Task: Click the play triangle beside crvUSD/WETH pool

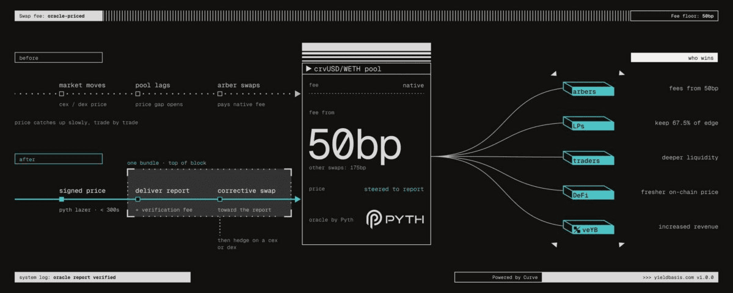Action: (308, 69)
